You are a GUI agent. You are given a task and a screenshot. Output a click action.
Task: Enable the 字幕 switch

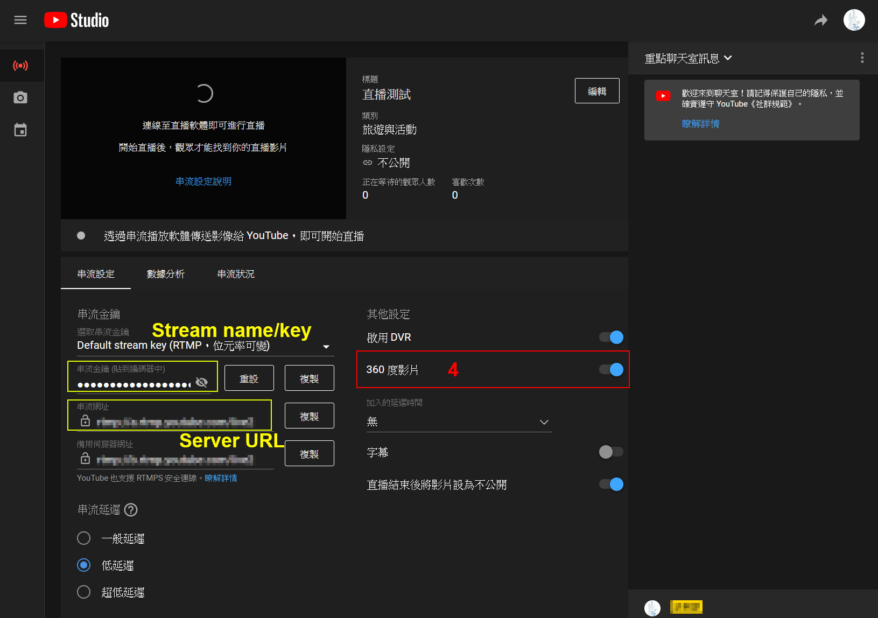click(611, 452)
